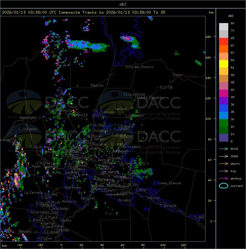The height and width of the screenshot is (249, 246).
Task: Select the light blue swatch between 35 and 30
Action: (x=224, y=115)
